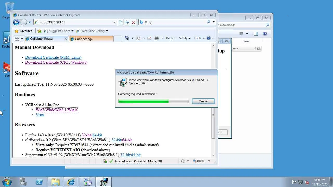Click Internet Explorer taskbar icon
The image size is (333, 187).
(x=71, y=182)
